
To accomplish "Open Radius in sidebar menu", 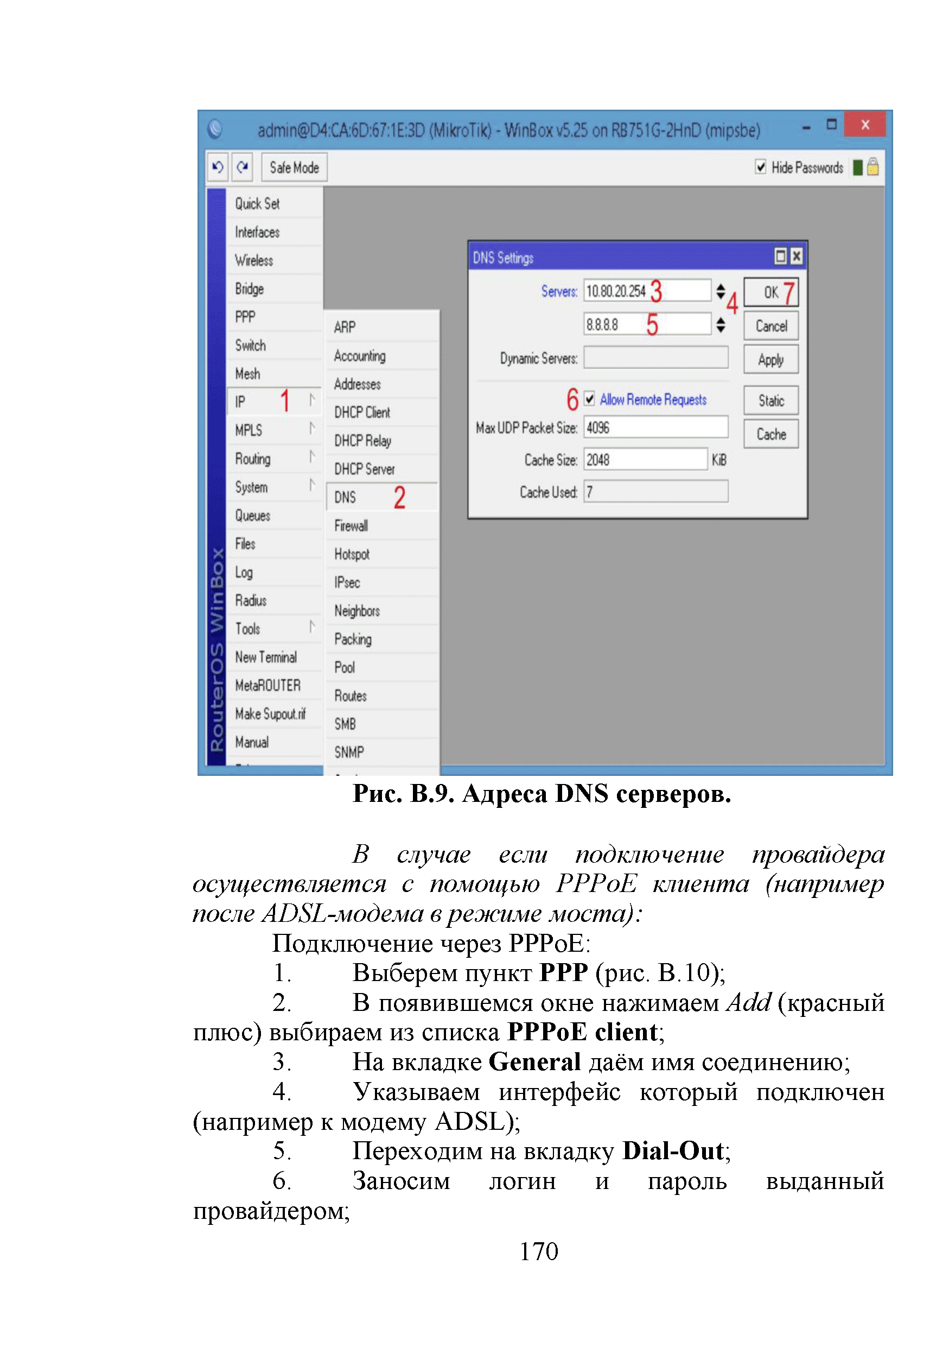I will [x=275, y=602].
